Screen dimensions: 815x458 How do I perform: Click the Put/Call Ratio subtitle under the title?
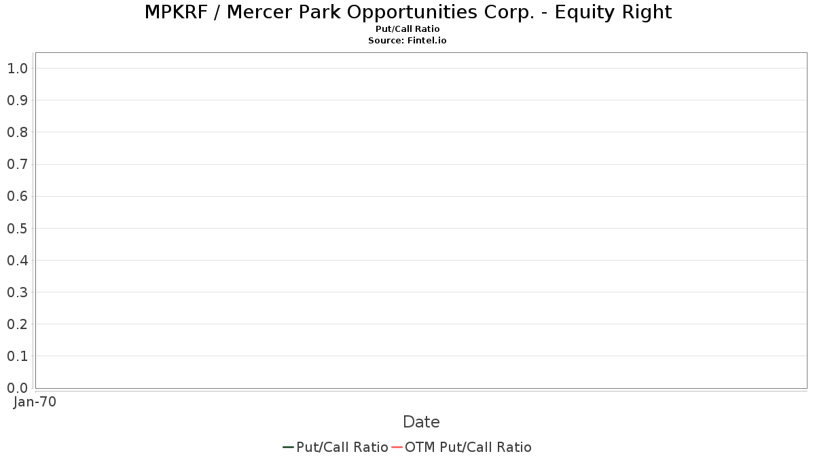point(407,29)
